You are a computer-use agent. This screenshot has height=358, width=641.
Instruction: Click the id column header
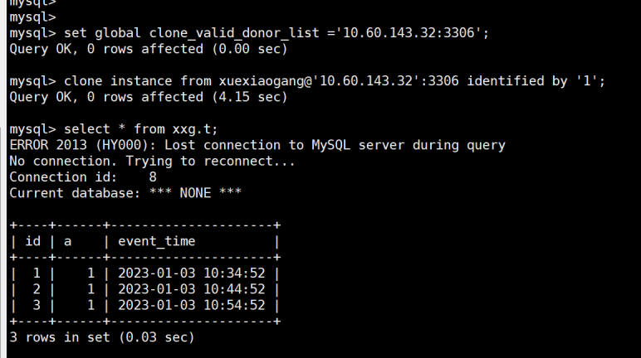[x=32, y=241]
